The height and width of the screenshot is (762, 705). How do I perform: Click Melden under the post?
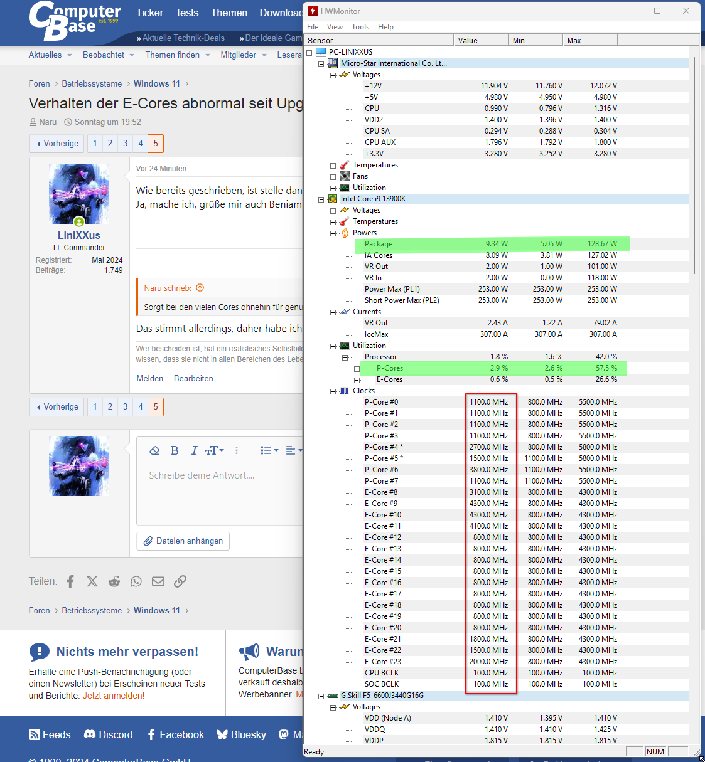[x=150, y=378]
